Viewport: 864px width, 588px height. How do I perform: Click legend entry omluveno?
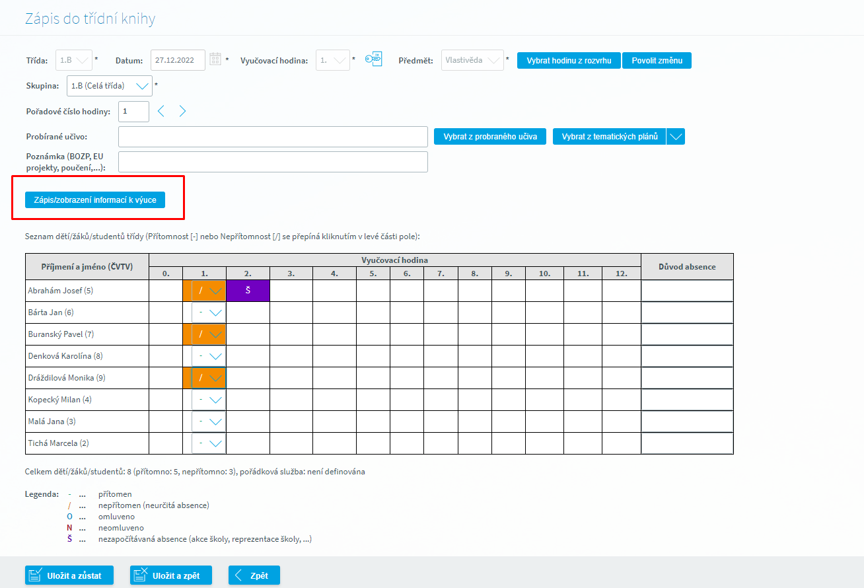coord(116,517)
